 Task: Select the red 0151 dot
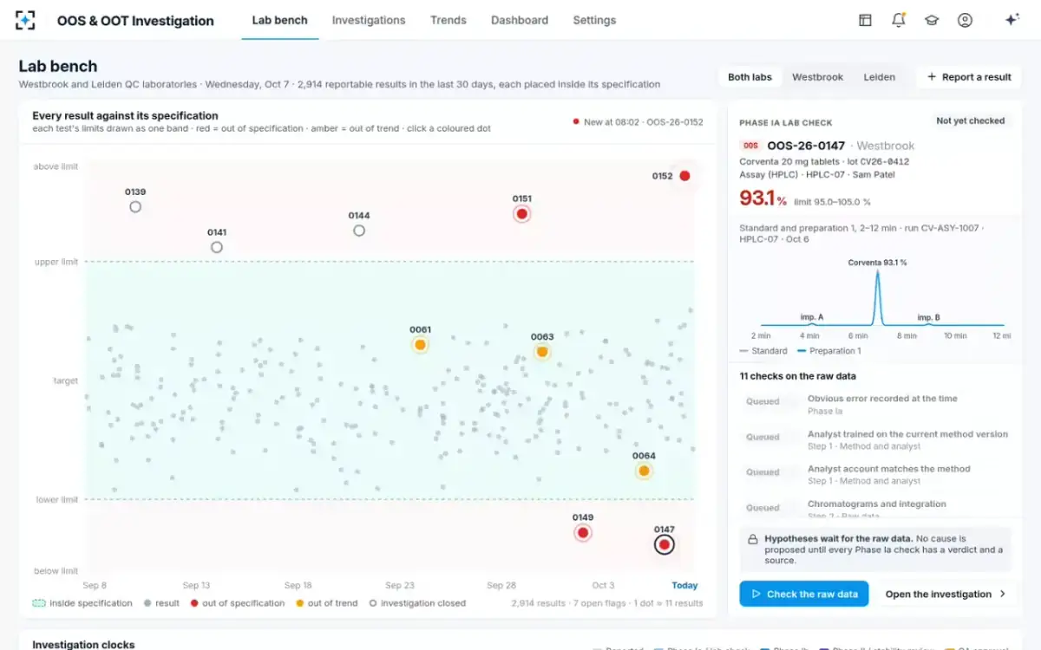[521, 213]
